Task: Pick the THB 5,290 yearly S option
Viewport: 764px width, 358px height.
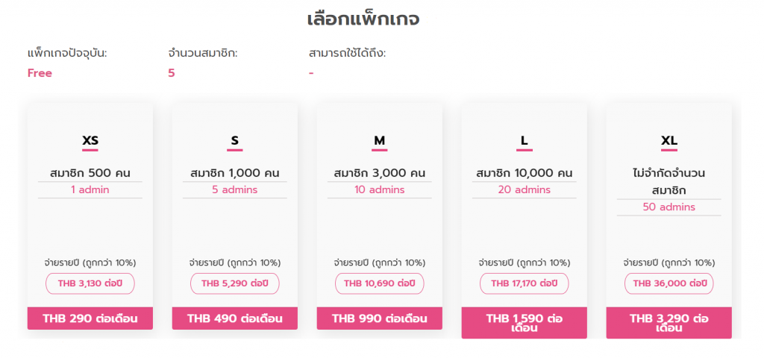Action: click(x=235, y=283)
